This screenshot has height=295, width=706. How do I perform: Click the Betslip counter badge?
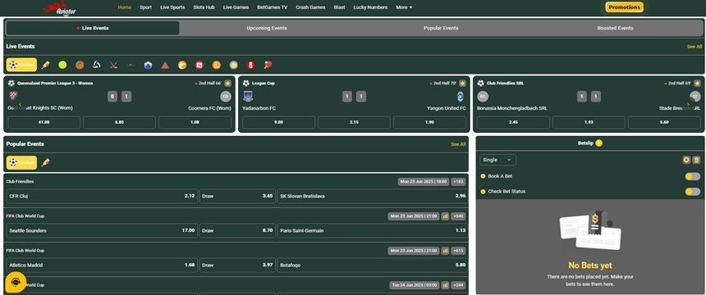click(x=598, y=143)
